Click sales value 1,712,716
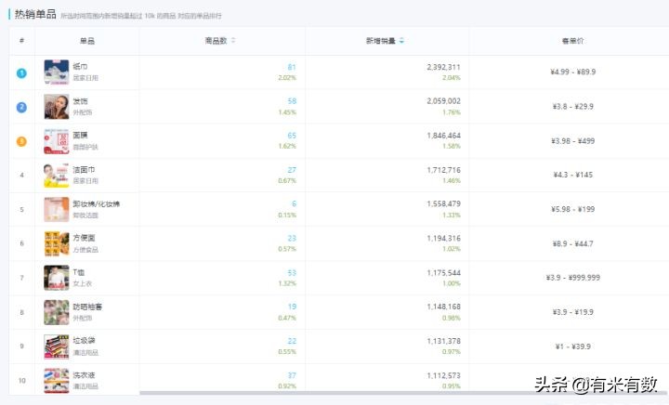669x405 pixels. [444, 170]
